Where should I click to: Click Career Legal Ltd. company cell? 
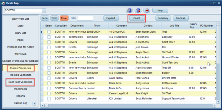(122, 93)
